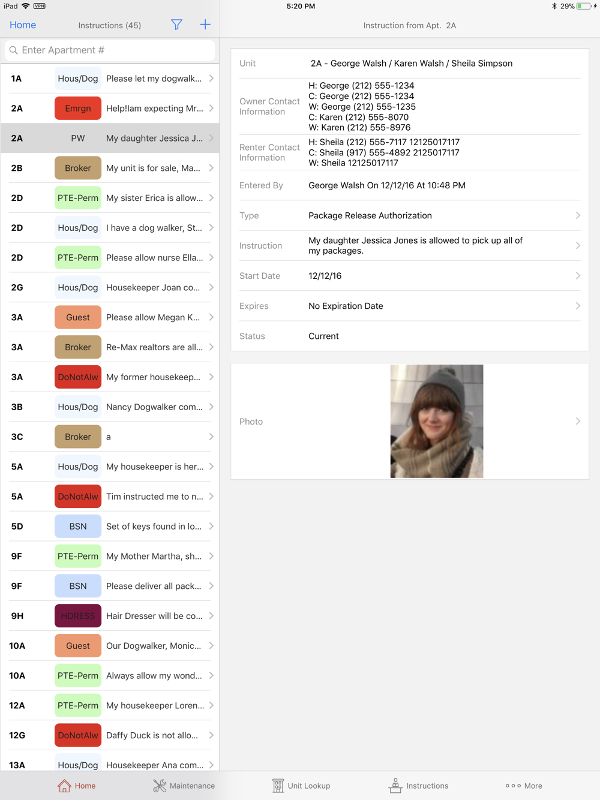
Task: Open the filter funnel icon
Action: (176, 25)
